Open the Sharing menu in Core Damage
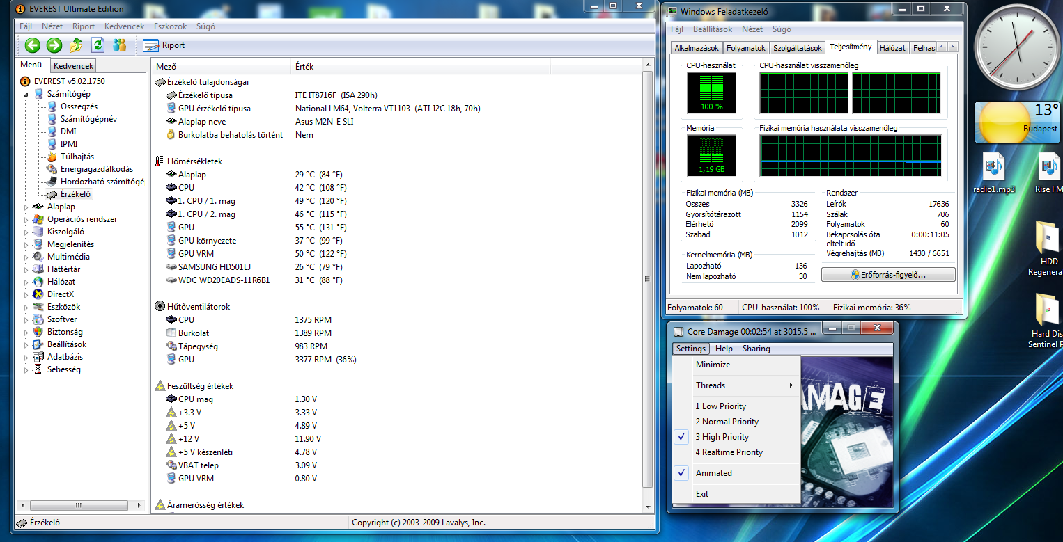Viewport: 1063px width, 542px height. coord(756,349)
